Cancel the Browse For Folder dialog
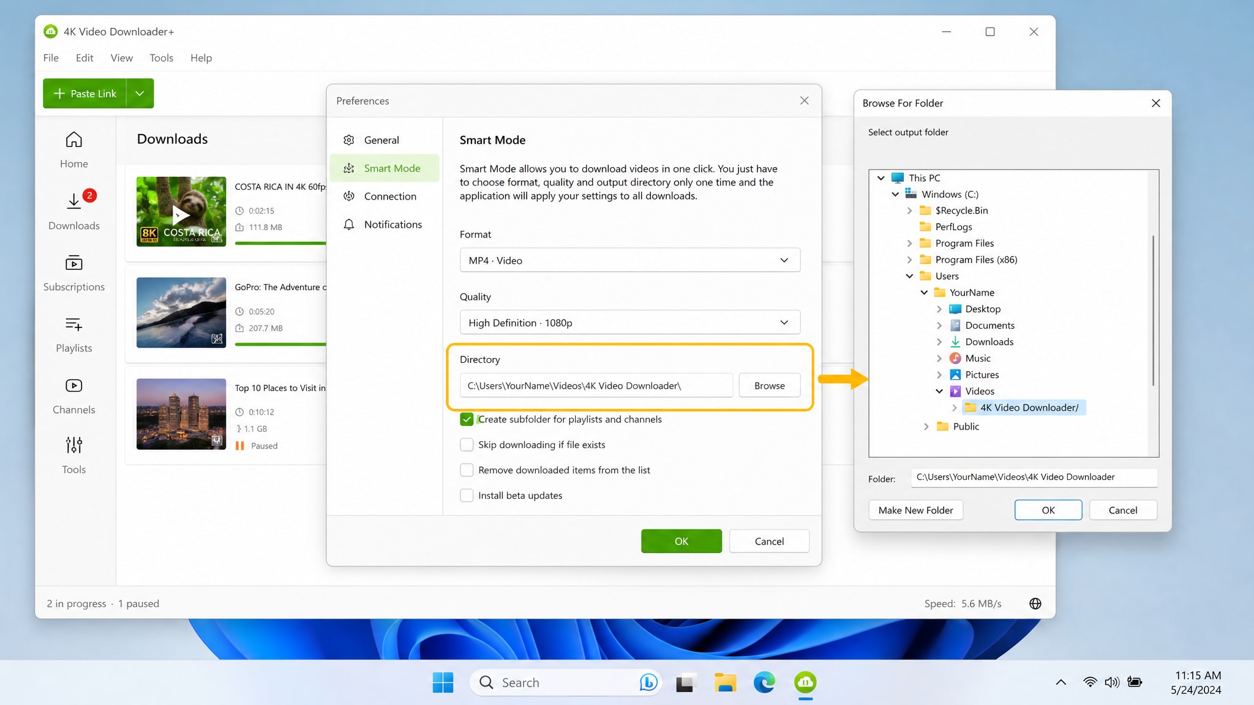This screenshot has width=1254, height=705. point(1122,510)
